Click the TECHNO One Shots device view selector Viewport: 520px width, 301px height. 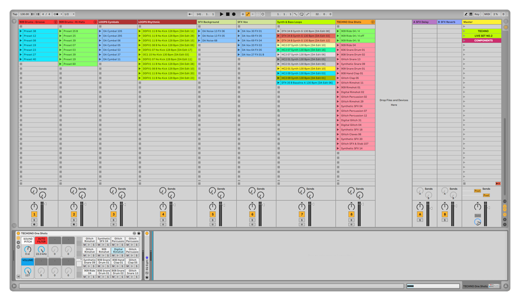(x=481, y=286)
